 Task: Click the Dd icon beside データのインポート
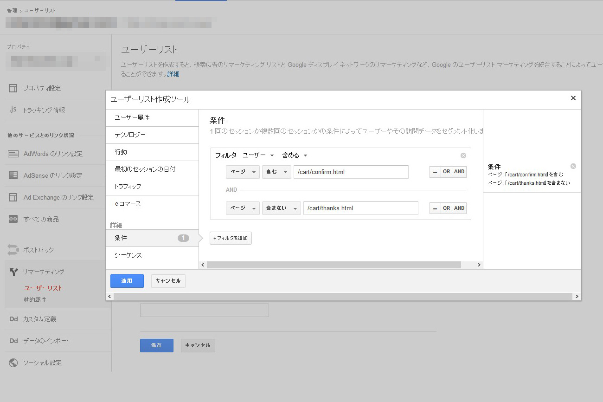click(13, 341)
